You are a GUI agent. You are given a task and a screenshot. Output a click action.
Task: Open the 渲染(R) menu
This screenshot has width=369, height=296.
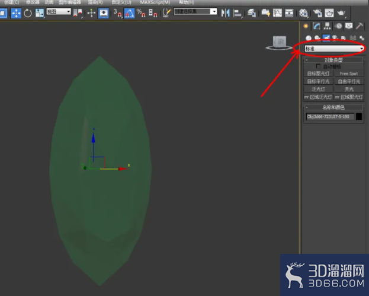[95, 2]
